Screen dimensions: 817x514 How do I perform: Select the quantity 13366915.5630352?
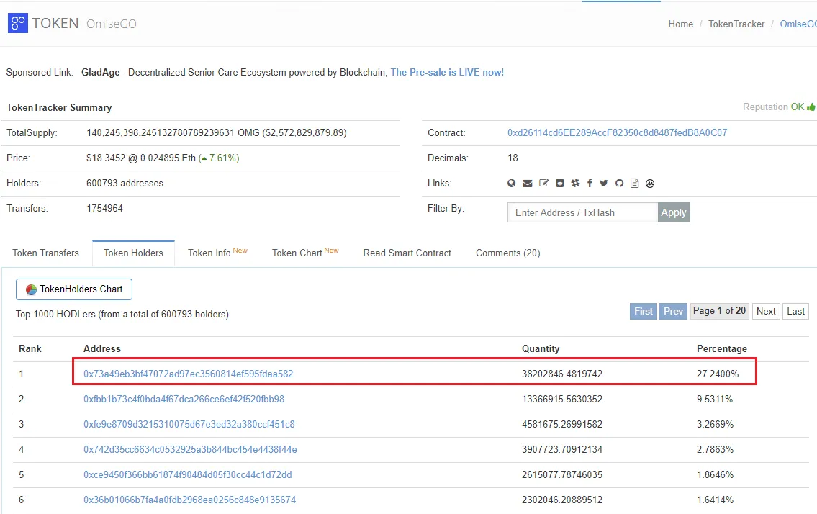pos(562,399)
